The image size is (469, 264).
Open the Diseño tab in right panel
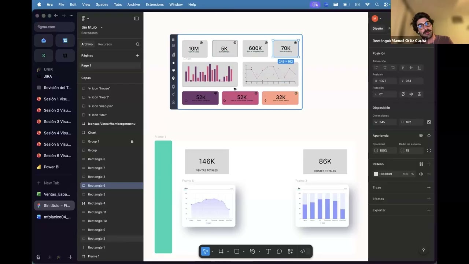click(x=377, y=28)
